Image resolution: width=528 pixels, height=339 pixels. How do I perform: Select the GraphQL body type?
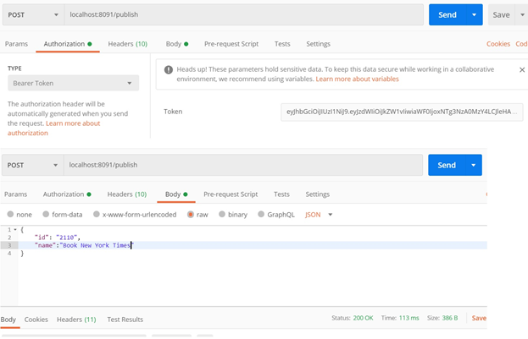275,215
